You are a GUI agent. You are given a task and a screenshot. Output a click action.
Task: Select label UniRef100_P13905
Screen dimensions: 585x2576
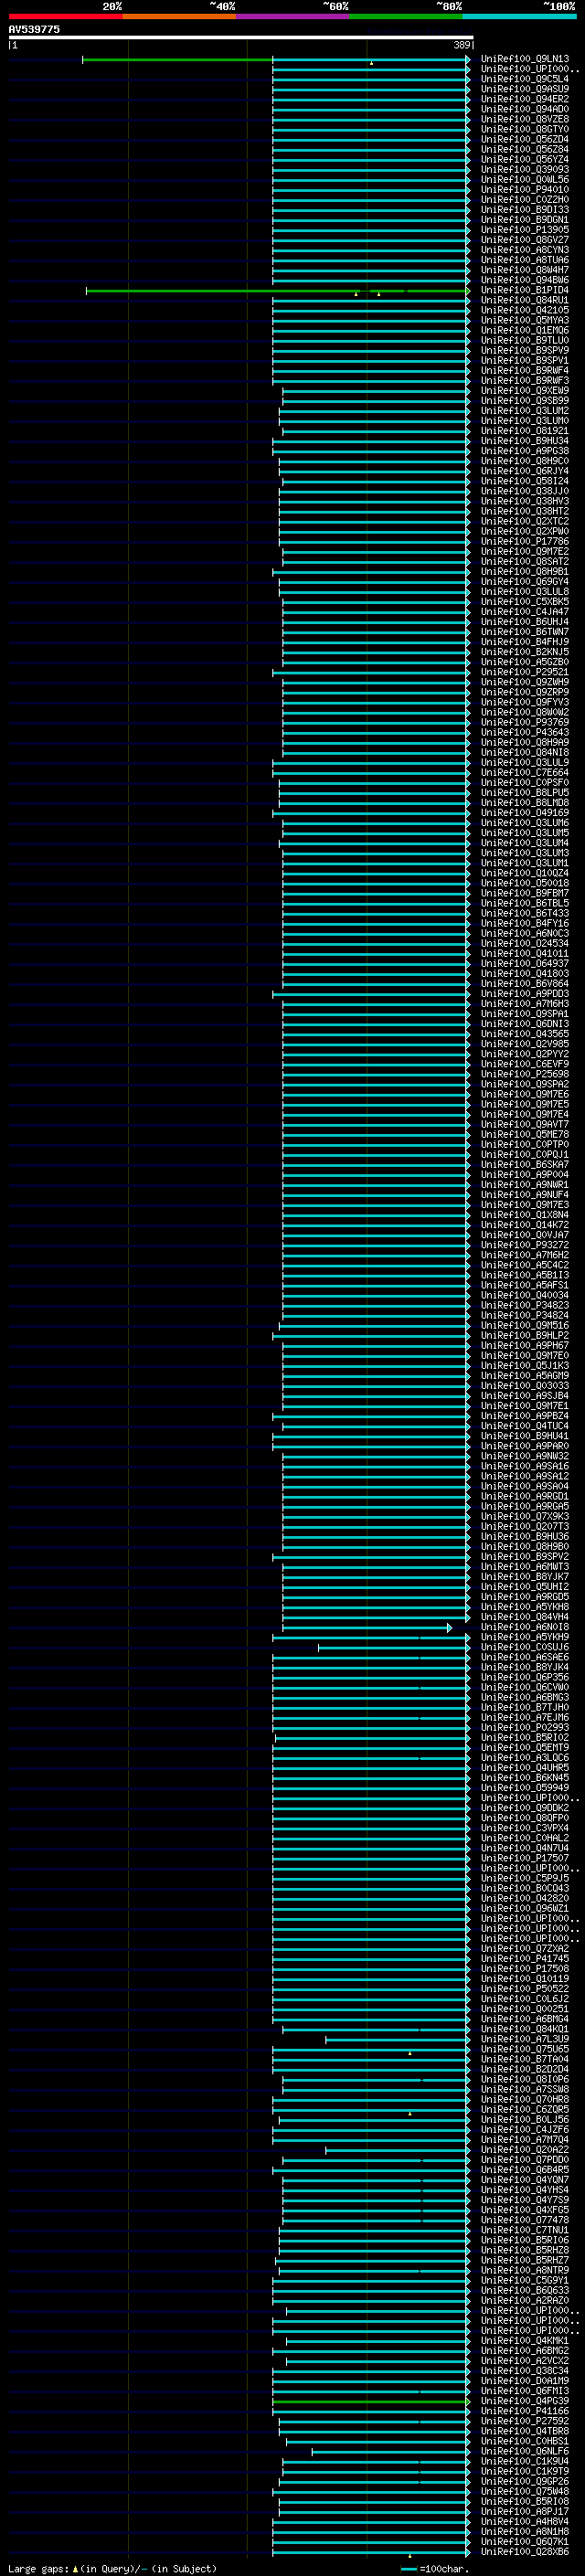(x=525, y=230)
